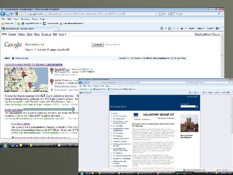Click Home icon in Google window command bar
Viewport: 233px width, 175px height.
click(162, 28)
